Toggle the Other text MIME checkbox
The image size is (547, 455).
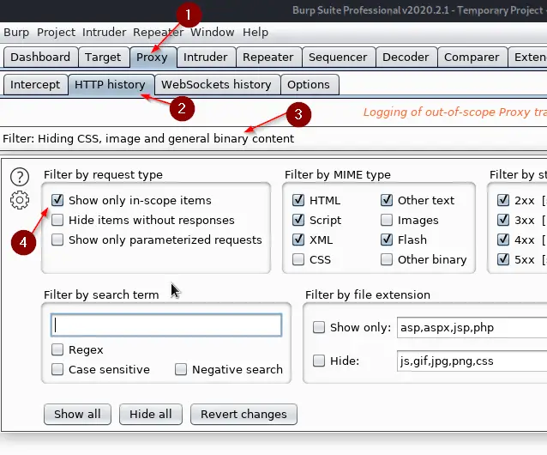pyautogui.click(x=387, y=200)
